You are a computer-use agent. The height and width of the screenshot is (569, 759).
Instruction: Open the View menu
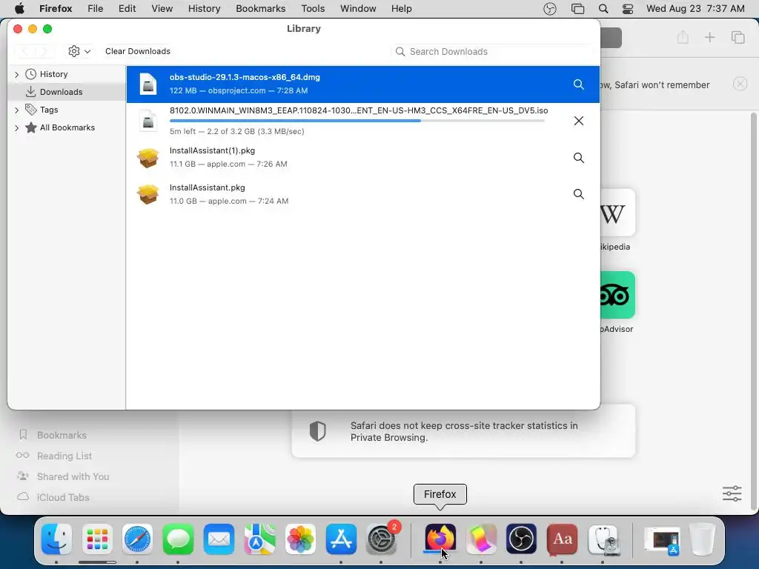(x=162, y=9)
